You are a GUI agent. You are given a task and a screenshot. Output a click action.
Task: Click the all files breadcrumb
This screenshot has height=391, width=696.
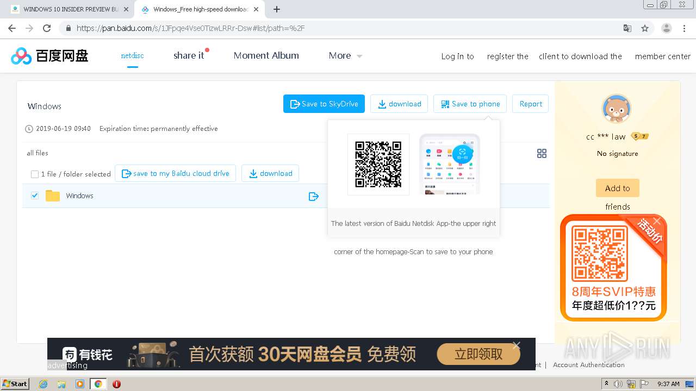click(x=38, y=153)
